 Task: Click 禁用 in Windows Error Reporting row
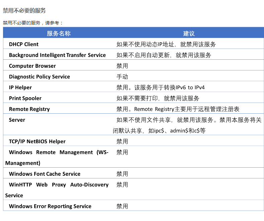[x=122, y=206]
